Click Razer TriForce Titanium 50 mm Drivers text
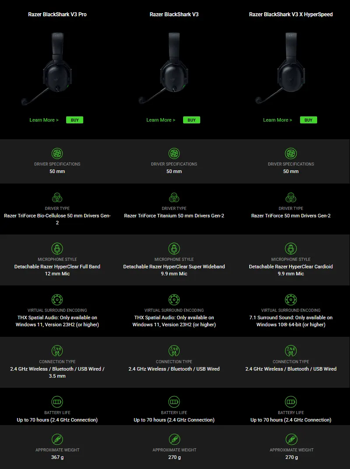The image size is (350, 469). 174,216
